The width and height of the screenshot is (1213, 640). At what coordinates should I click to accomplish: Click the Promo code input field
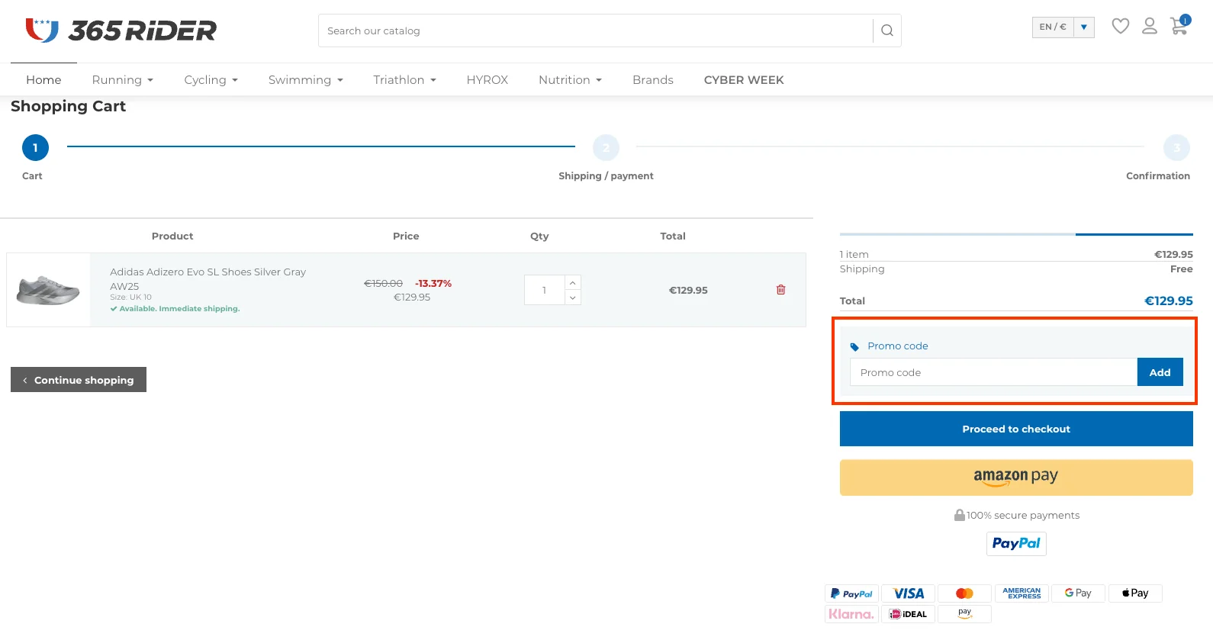[x=993, y=372]
